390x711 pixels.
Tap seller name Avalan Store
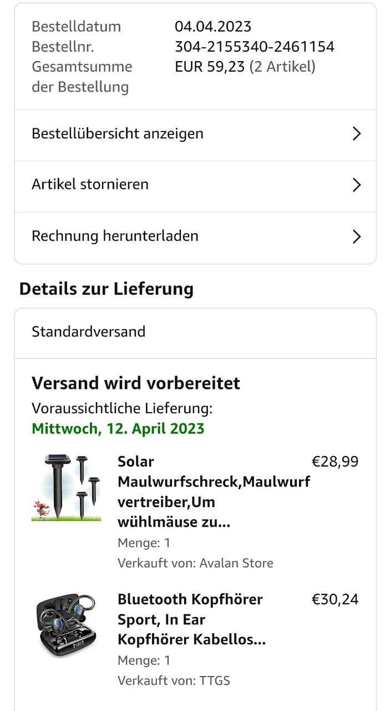(236, 563)
